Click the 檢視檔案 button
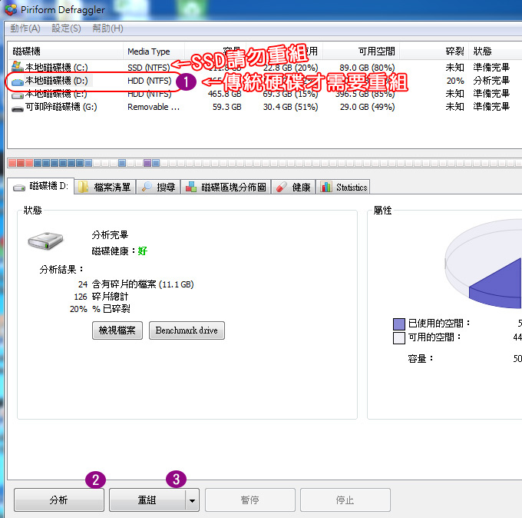522x518 pixels. click(117, 330)
